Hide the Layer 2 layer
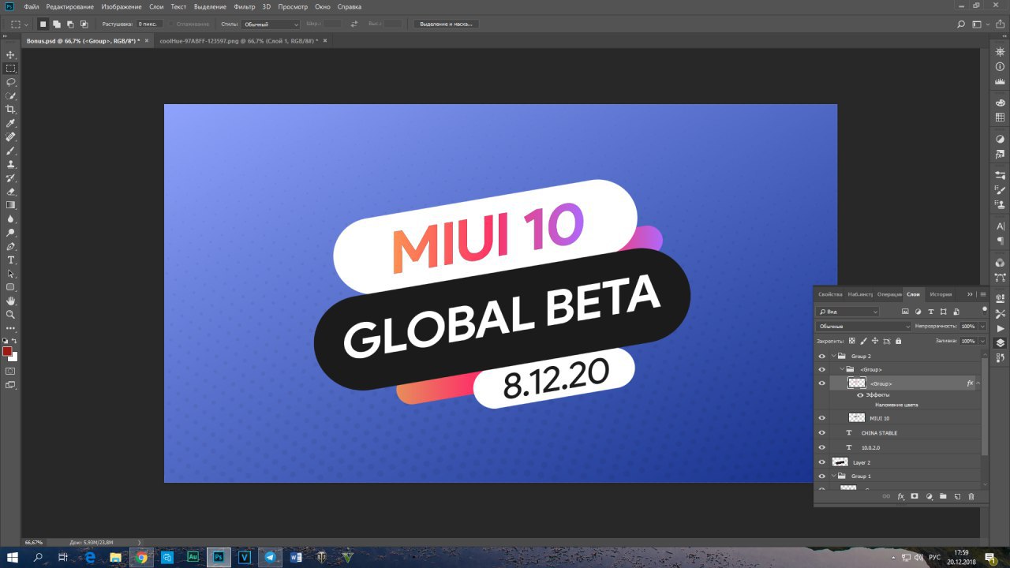Viewport: 1010px width, 568px height. 821,462
